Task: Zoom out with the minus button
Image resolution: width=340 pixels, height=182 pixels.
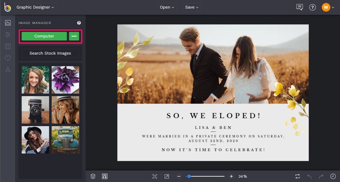Action: [179, 176]
